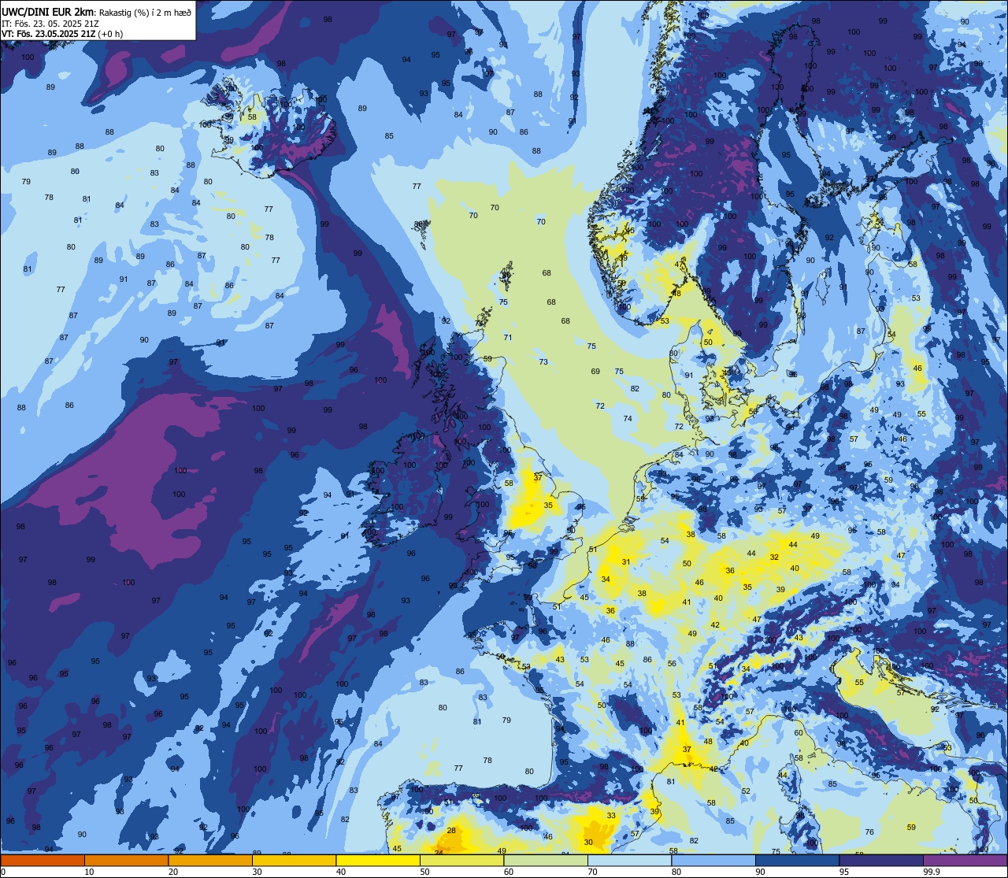Click the '69' value over the North Sea
1008x878 pixels.
point(595,372)
